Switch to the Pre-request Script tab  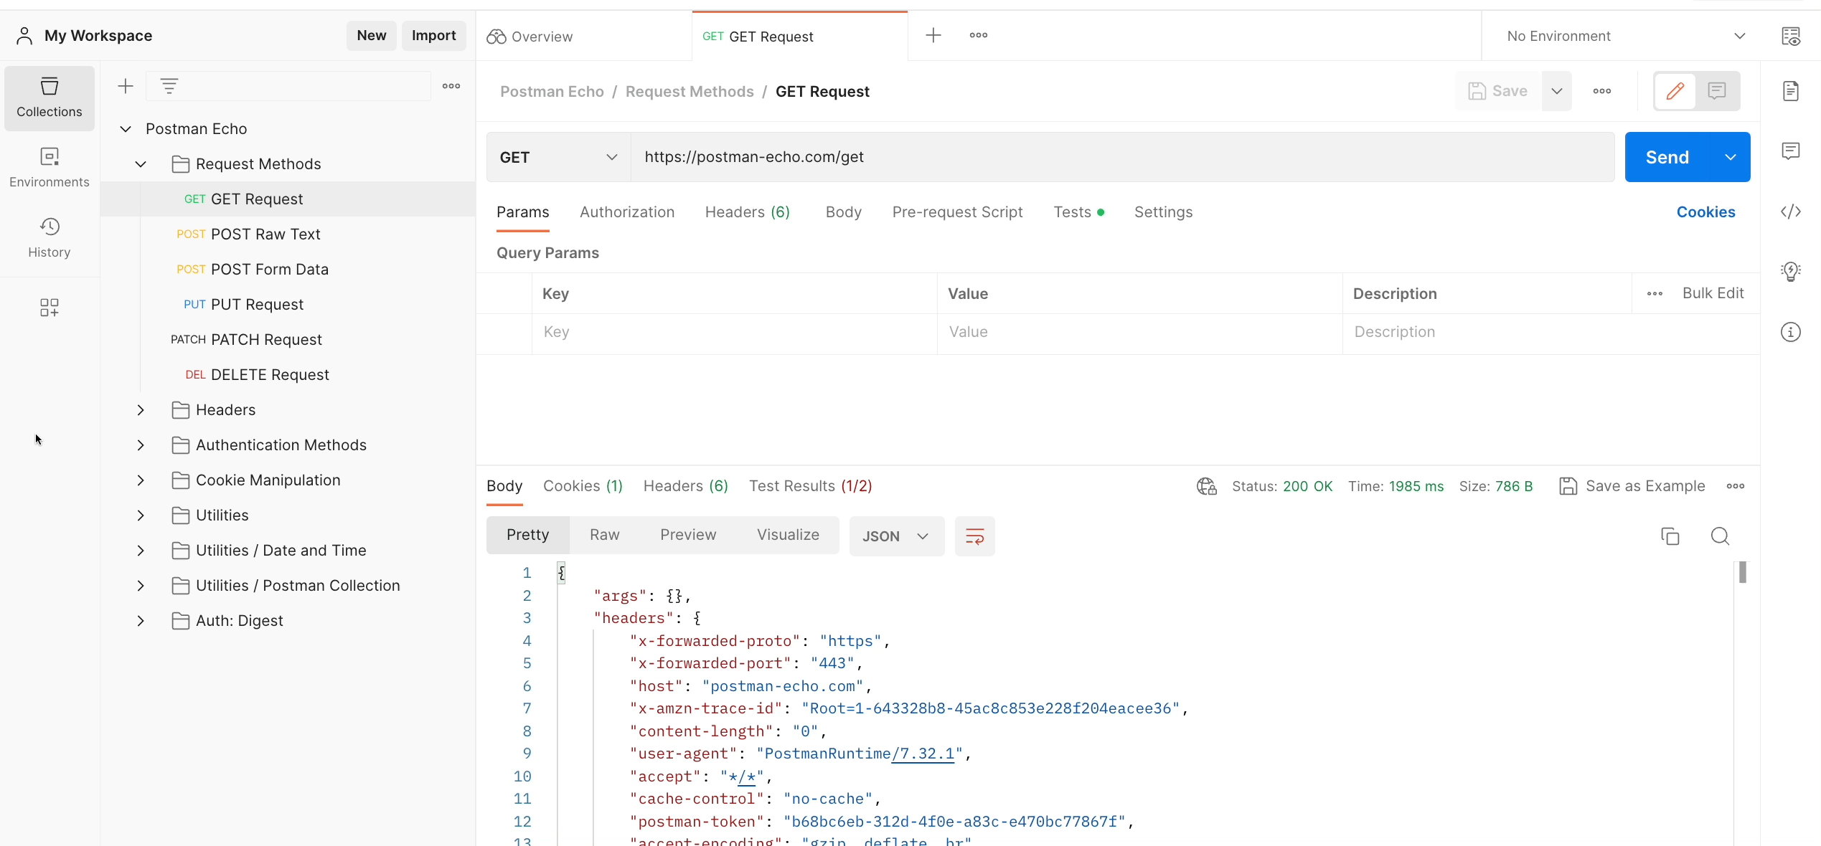tap(957, 211)
